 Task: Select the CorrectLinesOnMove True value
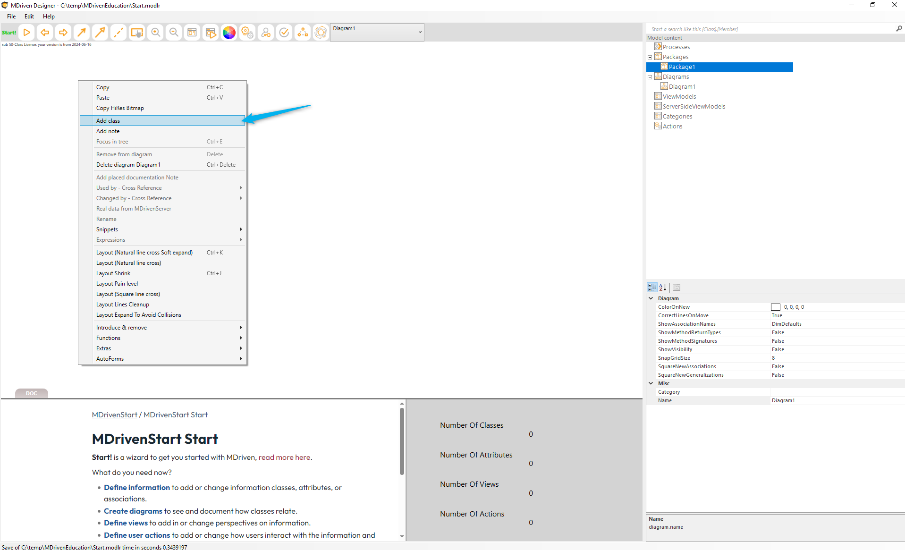[777, 315]
